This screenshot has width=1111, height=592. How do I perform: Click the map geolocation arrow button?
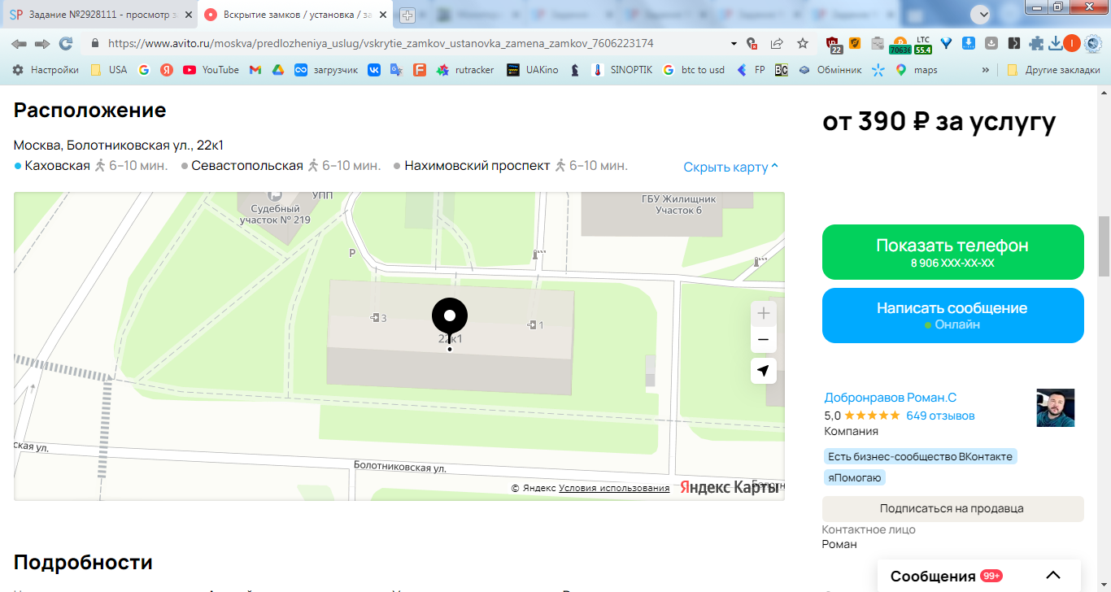coord(763,371)
